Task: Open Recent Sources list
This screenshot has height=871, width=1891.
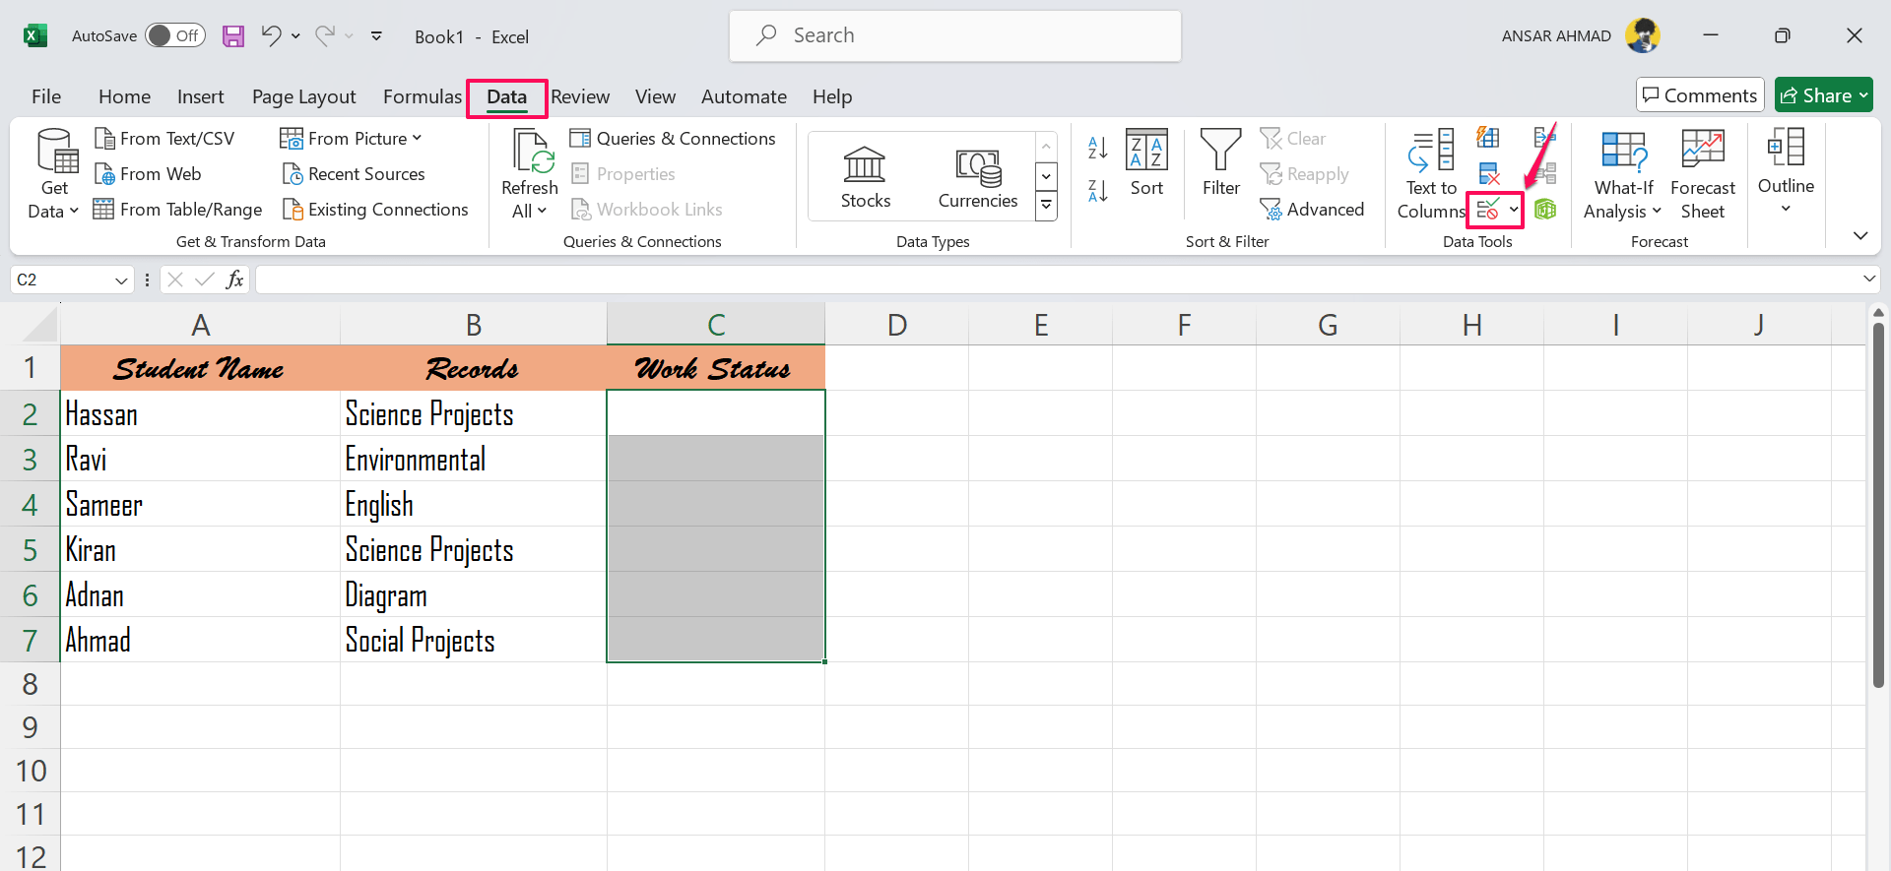Action: (354, 174)
